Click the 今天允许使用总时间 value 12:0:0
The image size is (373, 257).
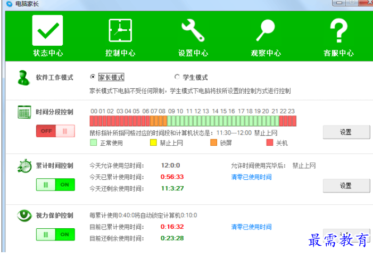[170, 165]
